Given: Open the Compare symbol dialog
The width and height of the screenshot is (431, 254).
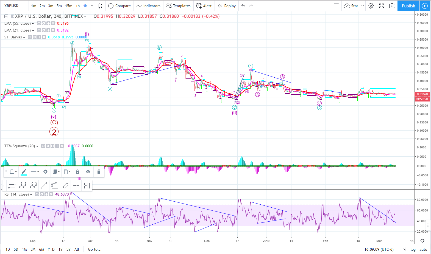Looking at the screenshot, I should point(119,6).
